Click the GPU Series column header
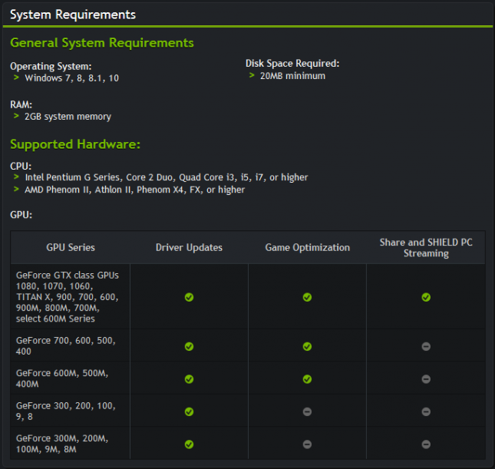495x469 pixels. (x=71, y=247)
